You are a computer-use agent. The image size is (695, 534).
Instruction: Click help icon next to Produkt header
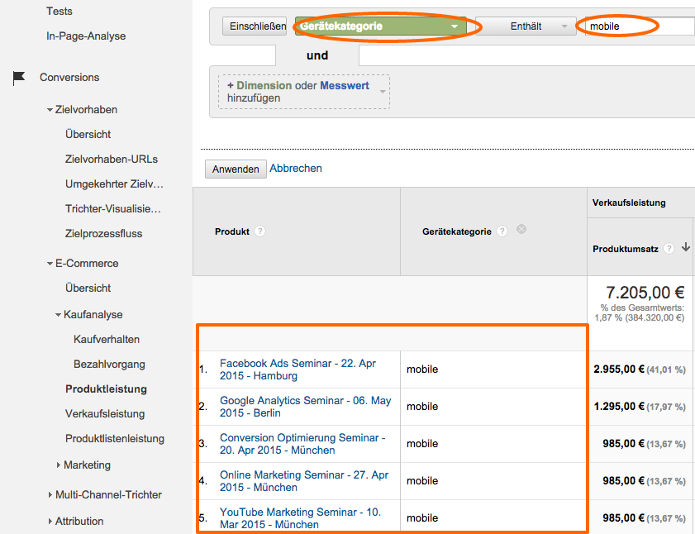tap(260, 231)
